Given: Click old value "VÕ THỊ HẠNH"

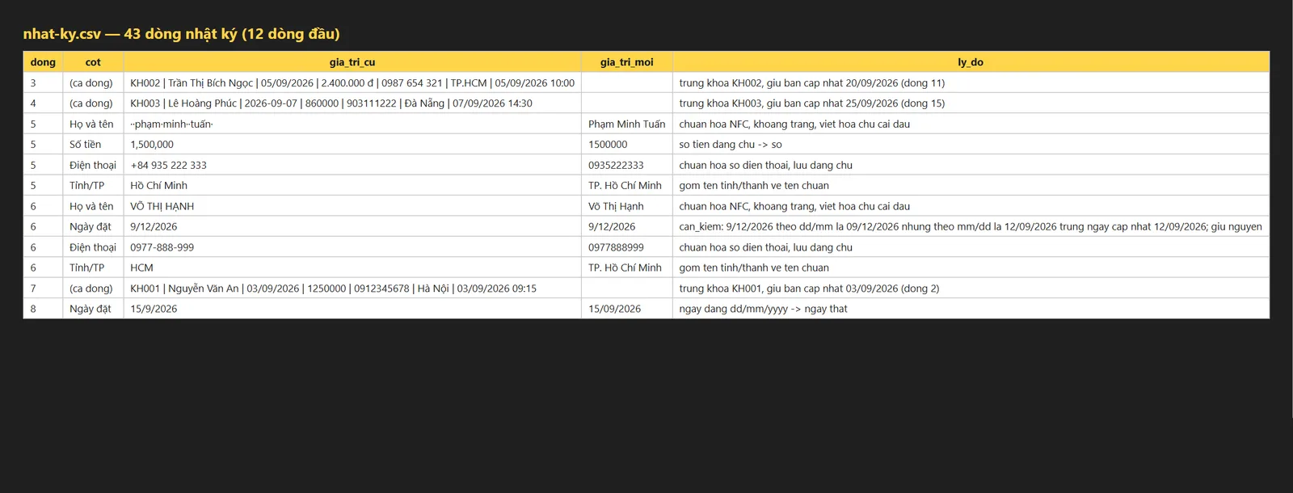Looking at the screenshot, I should click(162, 207).
